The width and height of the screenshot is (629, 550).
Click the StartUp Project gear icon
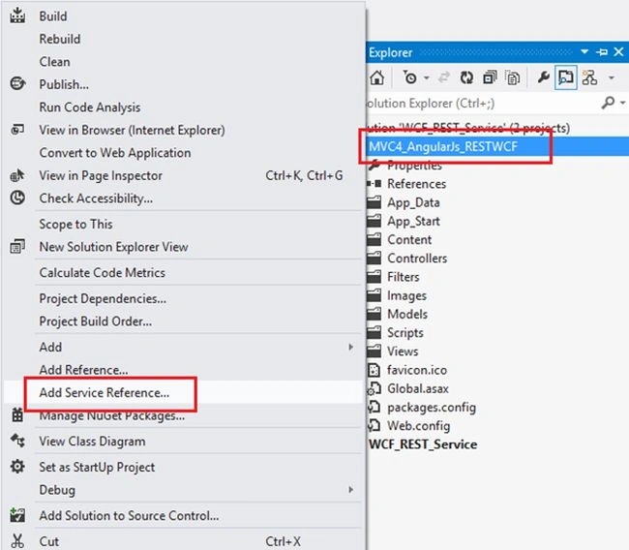tap(17, 467)
